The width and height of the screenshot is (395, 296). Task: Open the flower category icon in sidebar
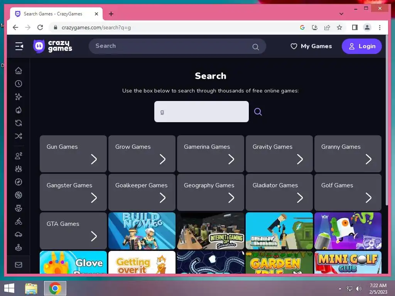[19, 208]
